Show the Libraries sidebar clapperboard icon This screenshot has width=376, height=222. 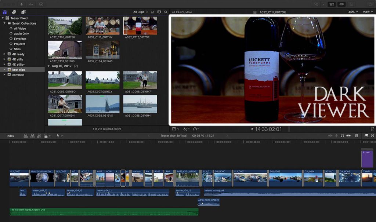(x=4, y=12)
